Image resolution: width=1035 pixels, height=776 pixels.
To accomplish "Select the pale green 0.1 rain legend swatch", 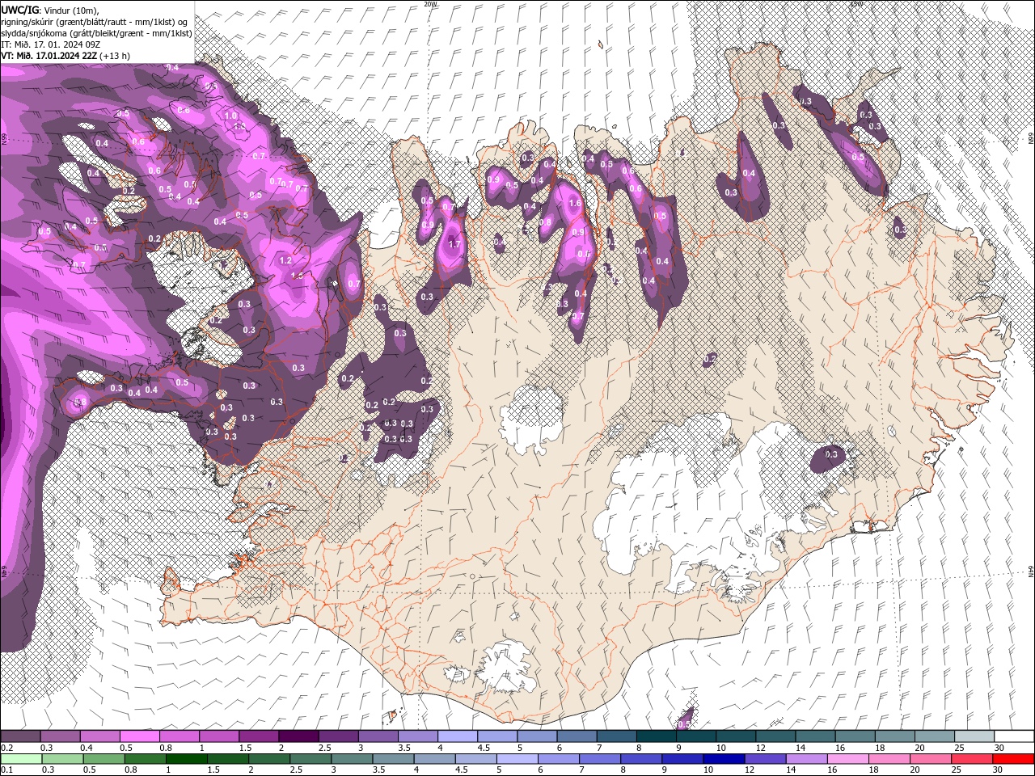I will (x=21, y=759).
